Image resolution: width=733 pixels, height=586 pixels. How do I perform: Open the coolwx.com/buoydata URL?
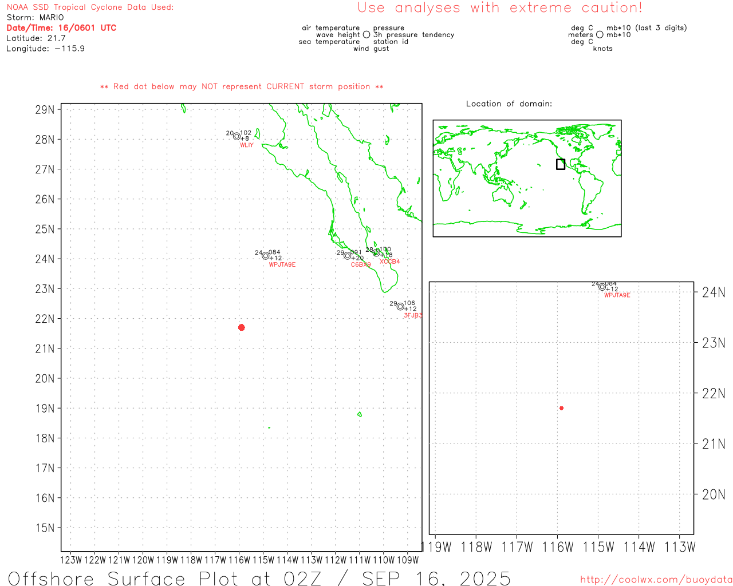(656, 580)
